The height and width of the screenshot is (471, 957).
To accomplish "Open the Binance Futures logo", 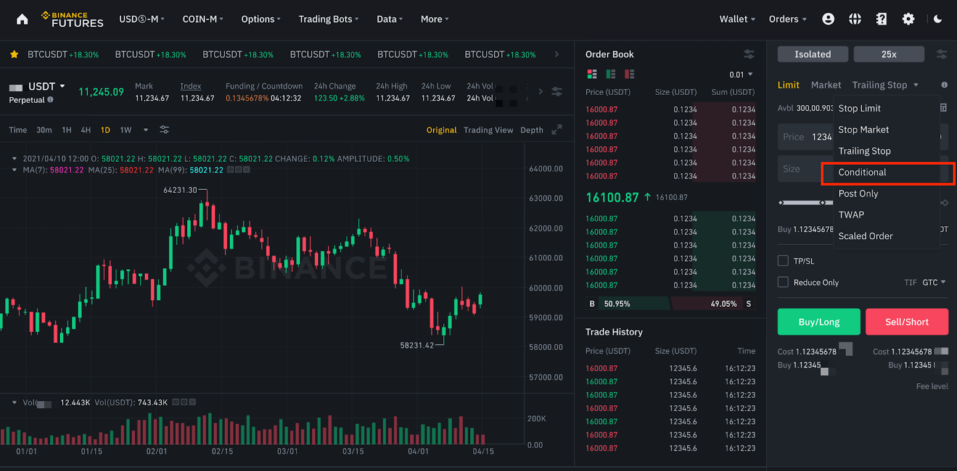I will click(72, 20).
